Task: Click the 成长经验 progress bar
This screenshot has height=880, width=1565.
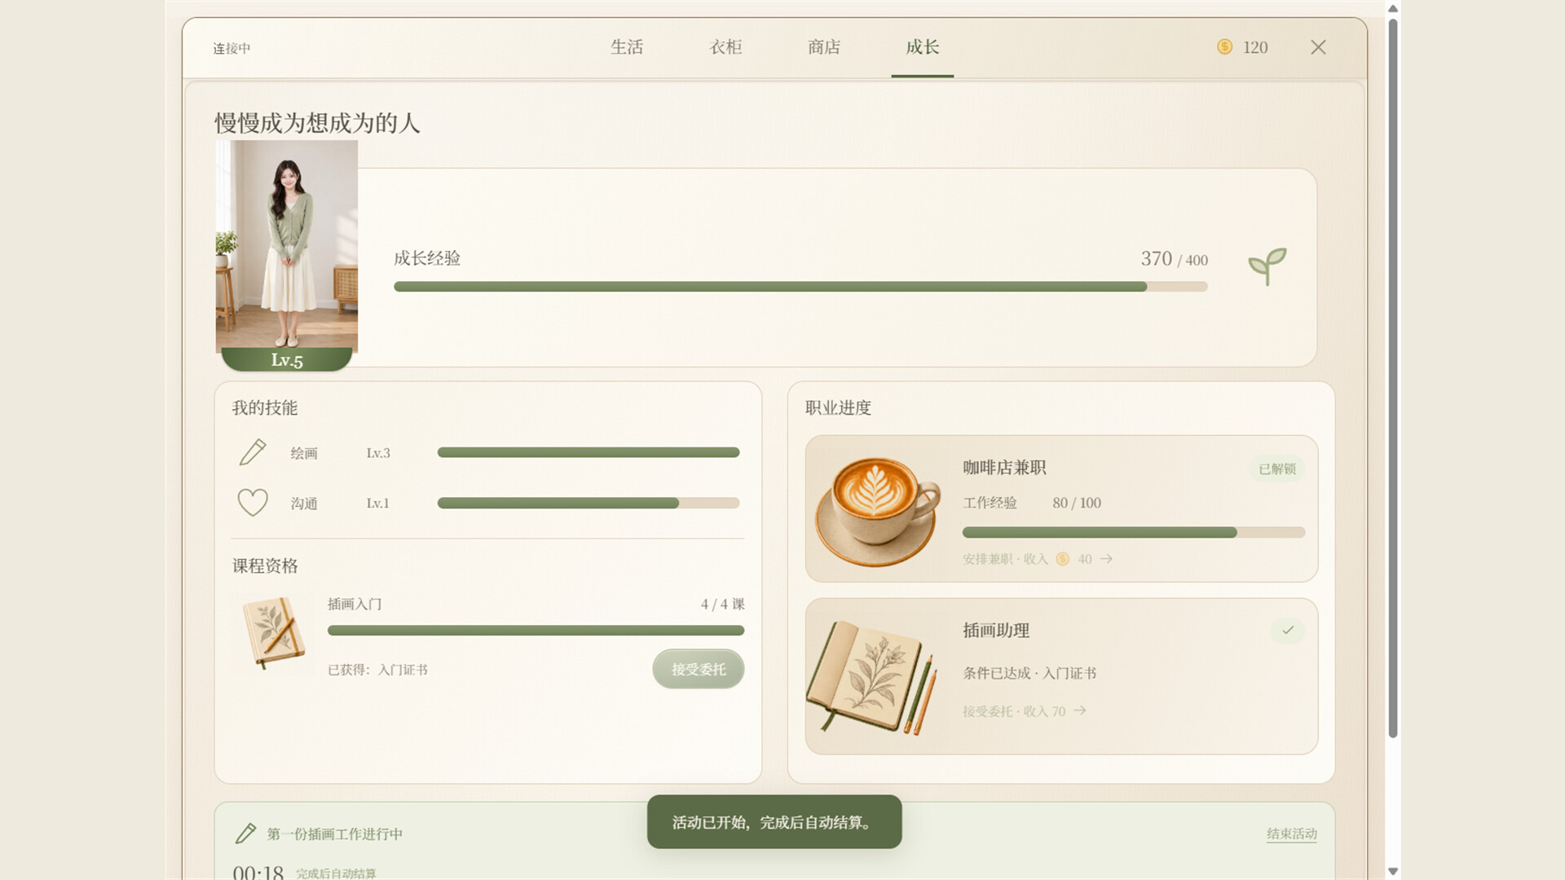Action: 800,287
